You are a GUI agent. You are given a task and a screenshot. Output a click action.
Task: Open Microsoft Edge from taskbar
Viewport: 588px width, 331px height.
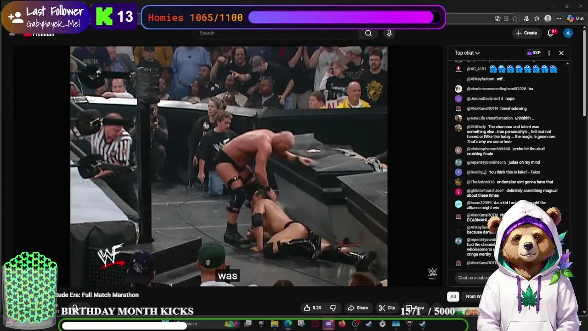[288, 324]
